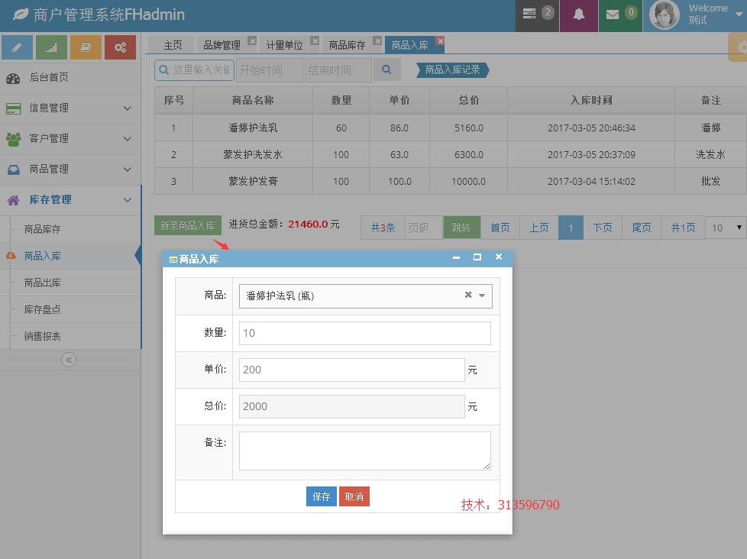747x559 pixels.
Task: Close the 品牌管理 tab
Action: click(253, 41)
